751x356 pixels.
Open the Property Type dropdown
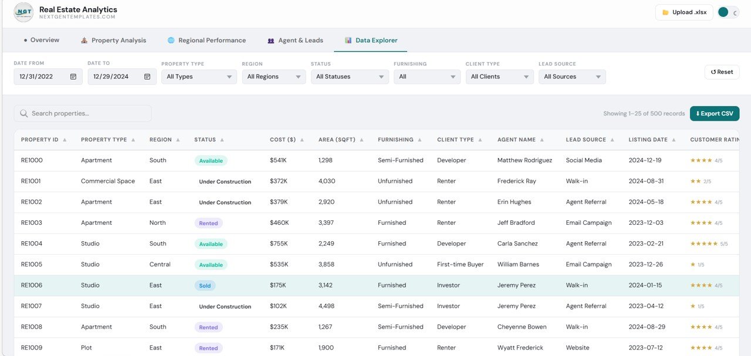[x=199, y=76]
